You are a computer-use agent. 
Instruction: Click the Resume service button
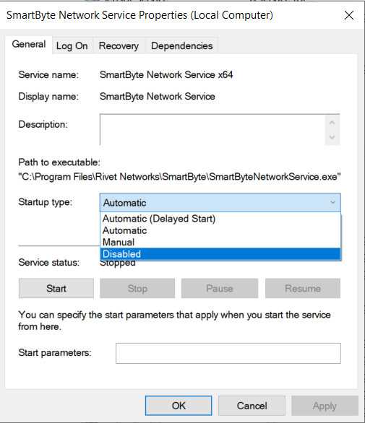click(x=303, y=289)
